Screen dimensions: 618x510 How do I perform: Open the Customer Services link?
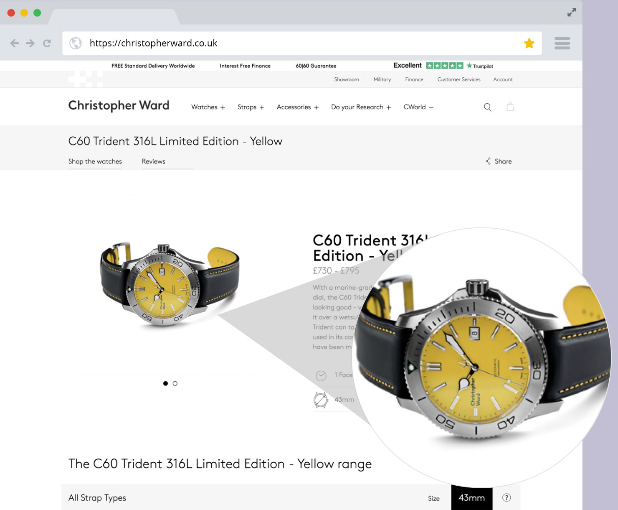coord(459,79)
